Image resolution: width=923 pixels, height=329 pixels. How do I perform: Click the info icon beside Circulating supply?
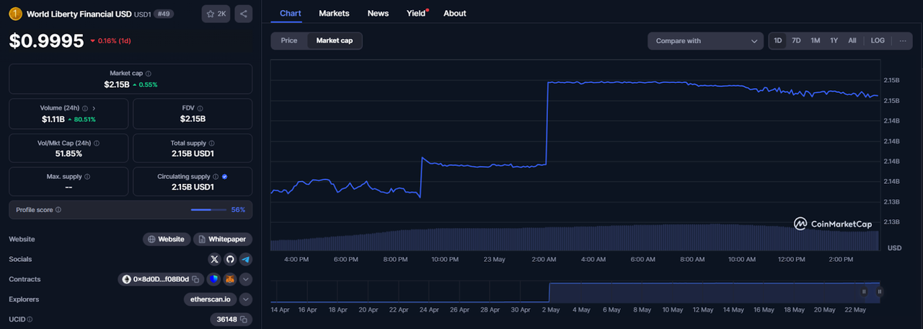(216, 177)
